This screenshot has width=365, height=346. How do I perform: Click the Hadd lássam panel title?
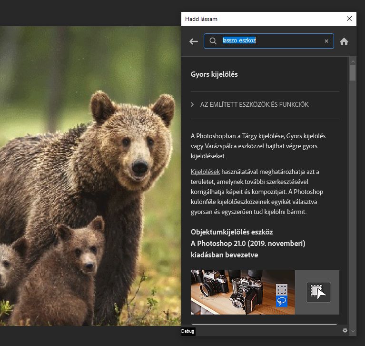pyautogui.click(x=201, y=19)
